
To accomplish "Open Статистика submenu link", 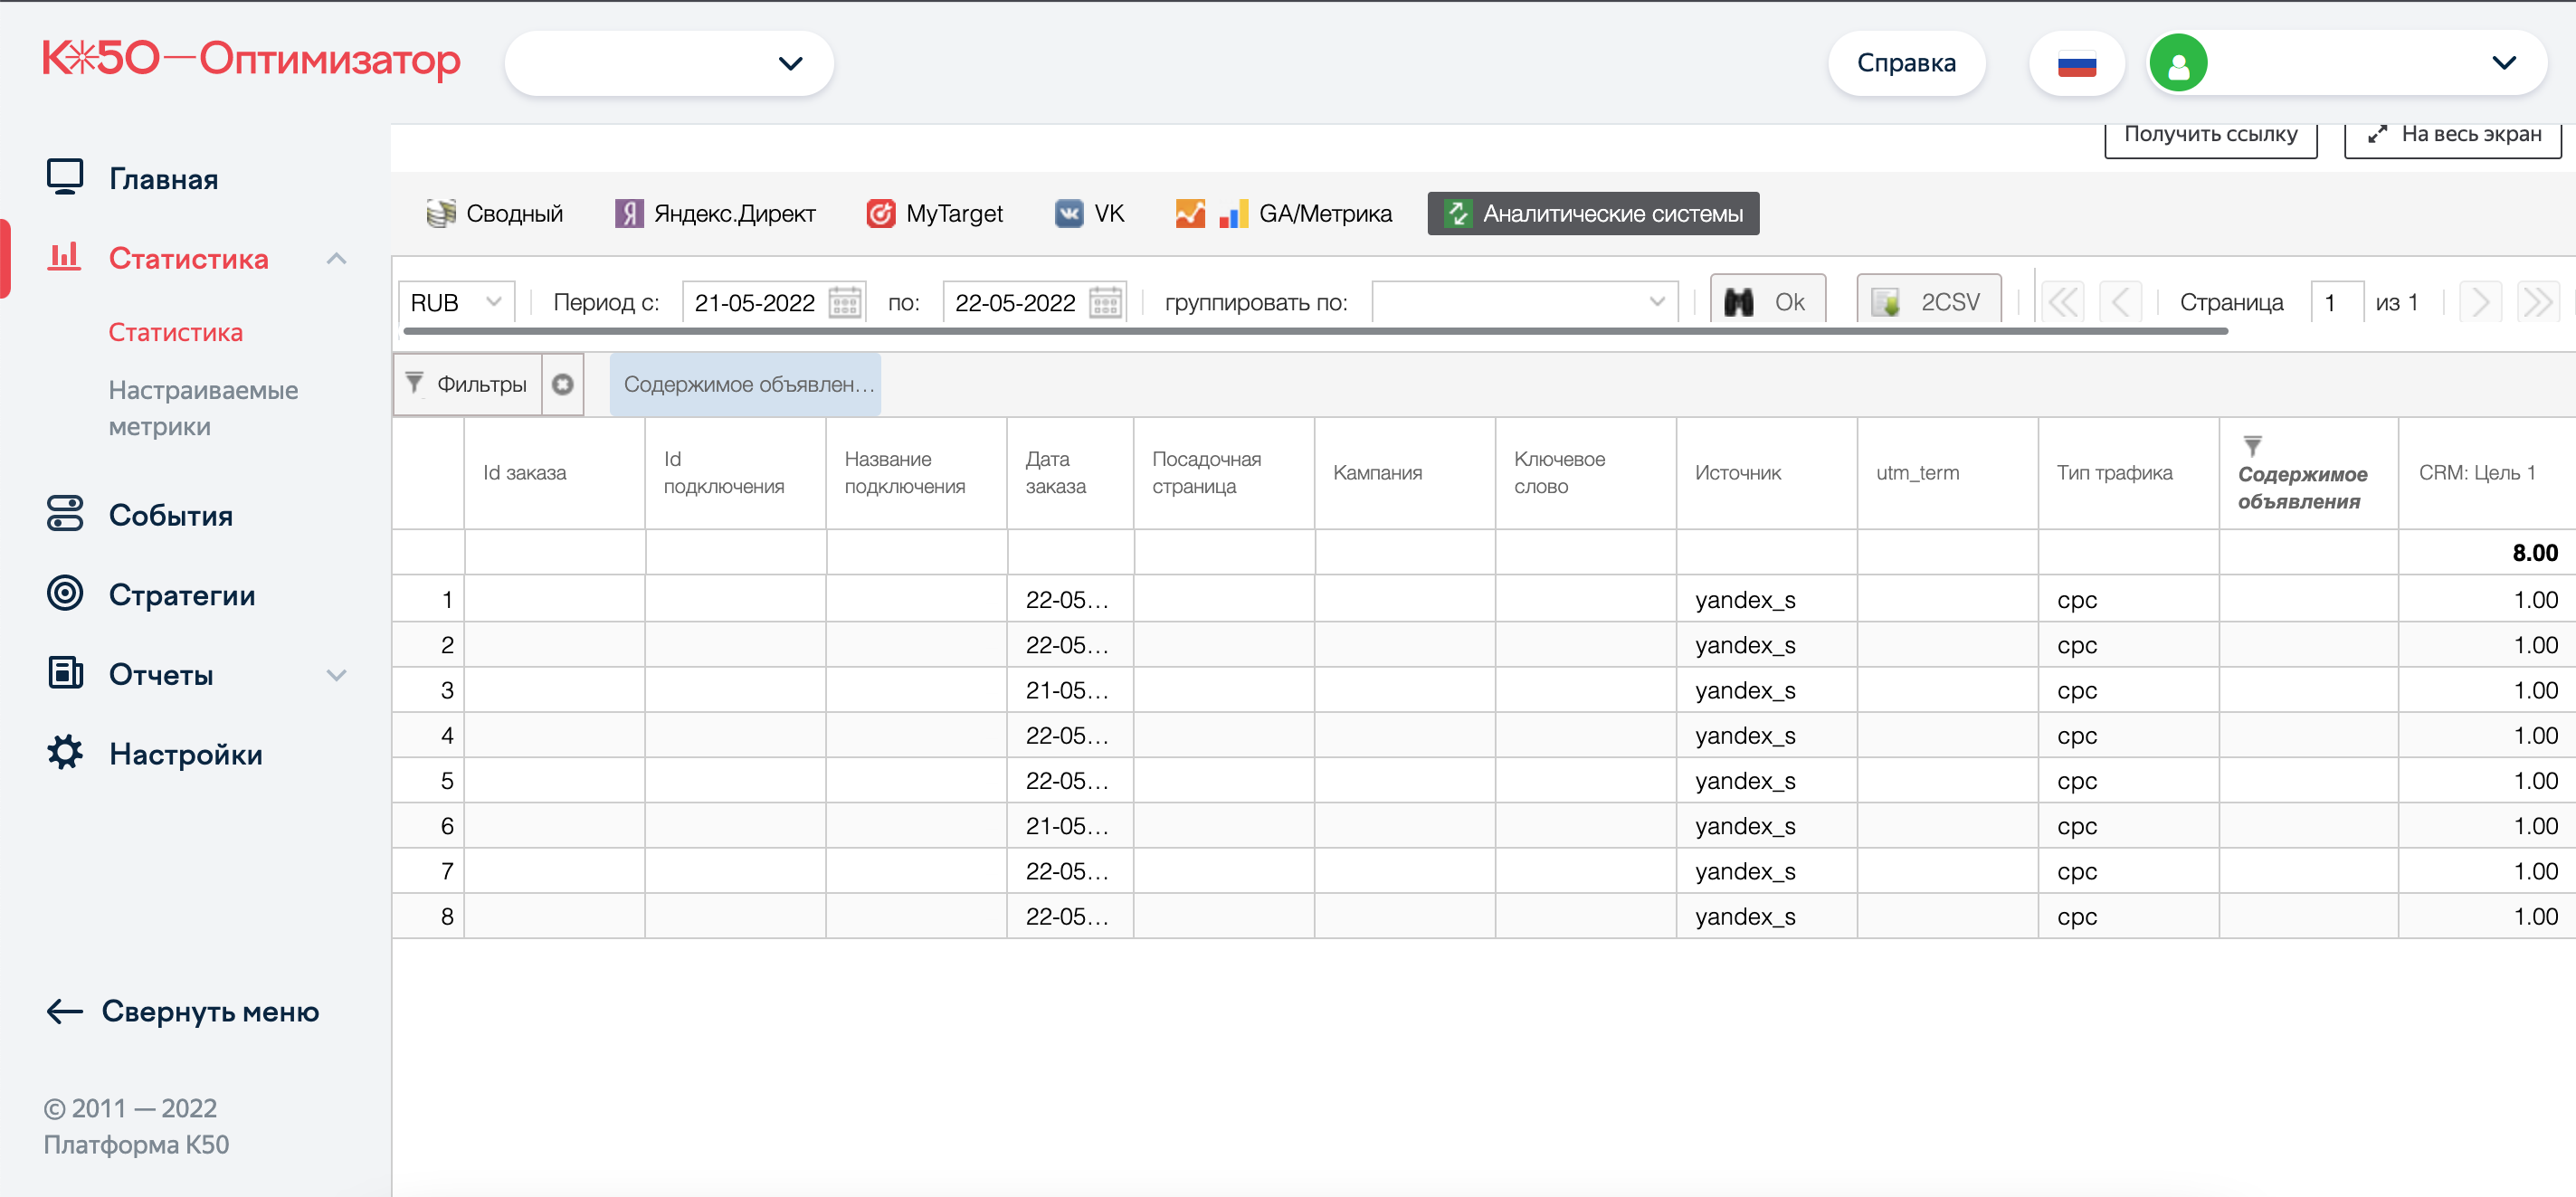I will coord(175,332).
